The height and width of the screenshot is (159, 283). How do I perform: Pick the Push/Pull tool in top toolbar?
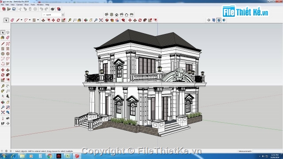(x=43, y=20)
